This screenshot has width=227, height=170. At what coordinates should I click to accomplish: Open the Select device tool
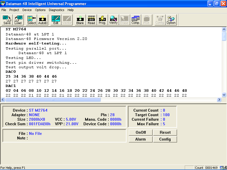[x=31, y=20]
